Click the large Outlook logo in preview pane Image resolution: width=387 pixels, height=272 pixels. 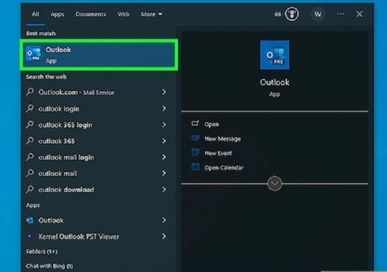[274, 55]
